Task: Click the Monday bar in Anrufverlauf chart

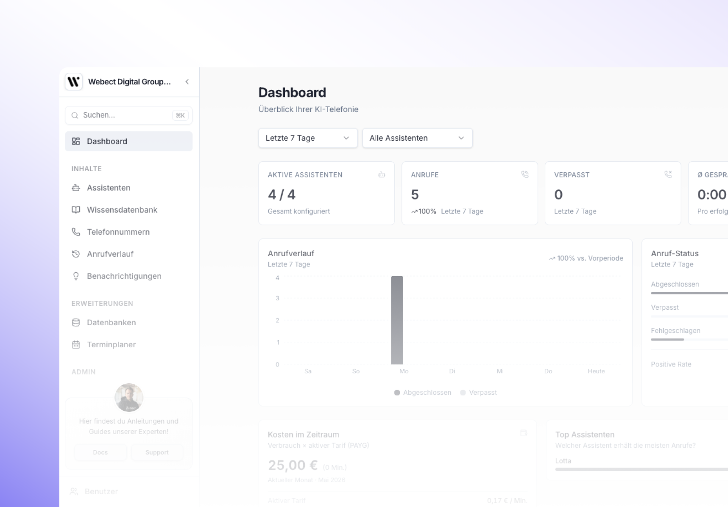Action: pos(397,320)
